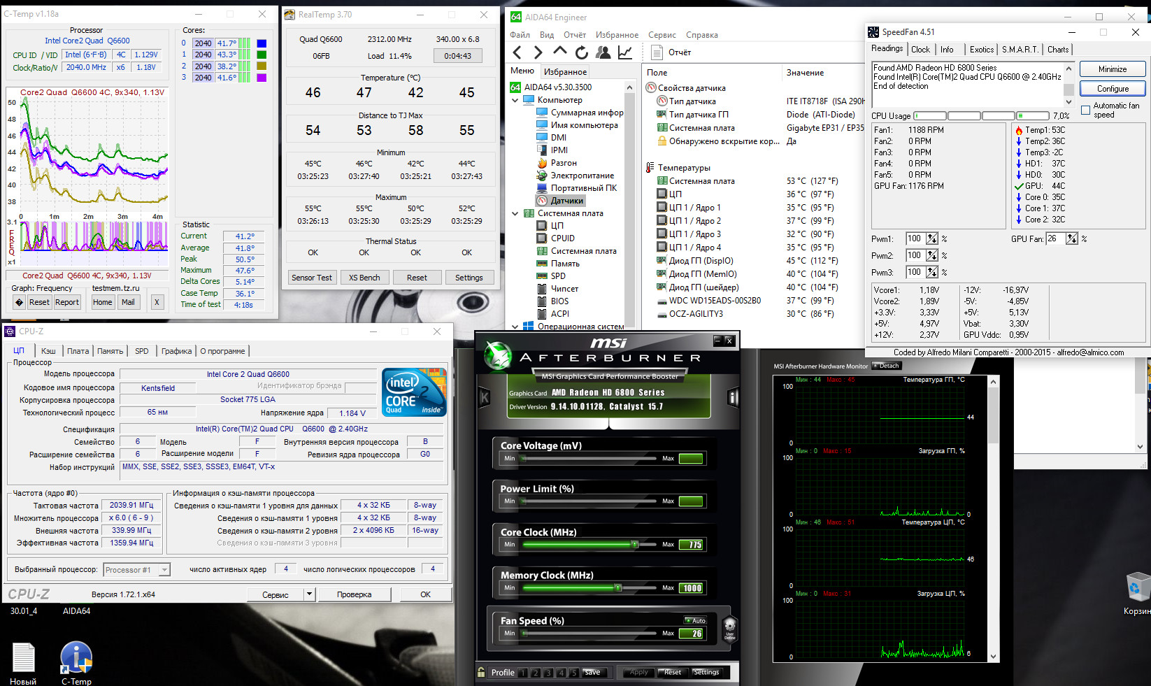Adjust the Pwm1 spinner in SpeedFan

point(931,238)
